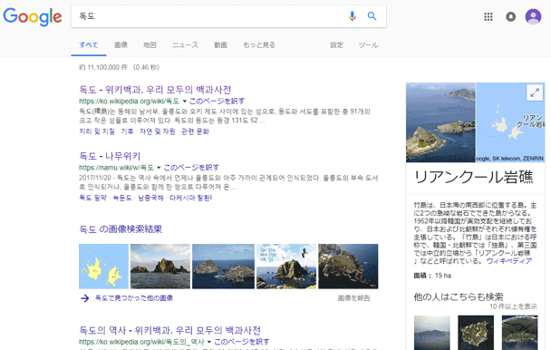
Task: Open fifth image result aerial island view
Action: [348, 267]
